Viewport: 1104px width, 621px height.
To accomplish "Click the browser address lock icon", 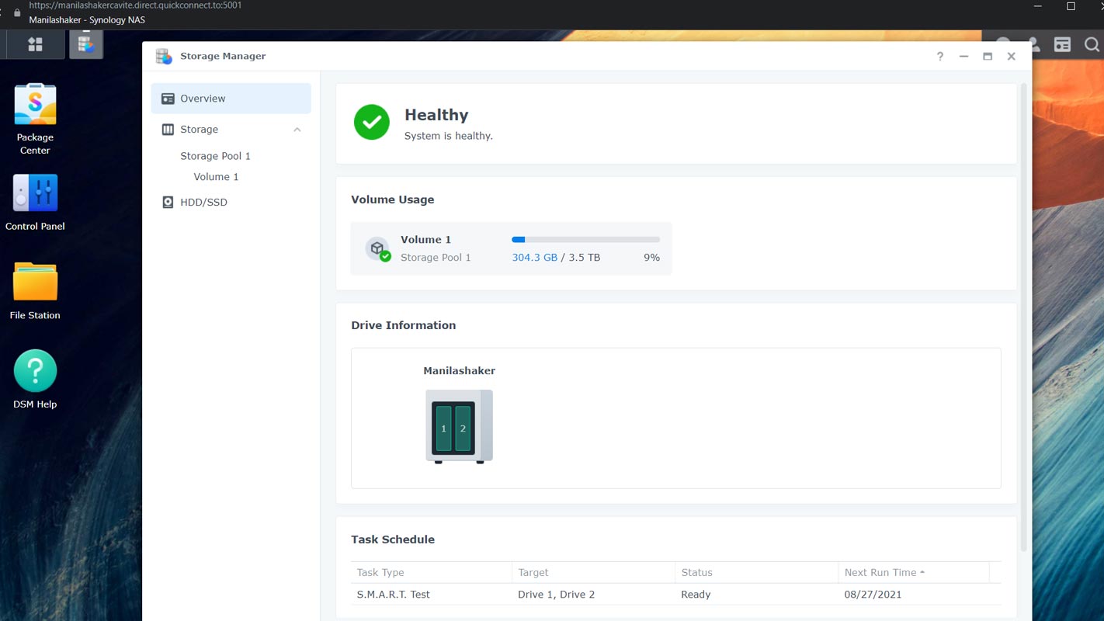I will [17, 13].
